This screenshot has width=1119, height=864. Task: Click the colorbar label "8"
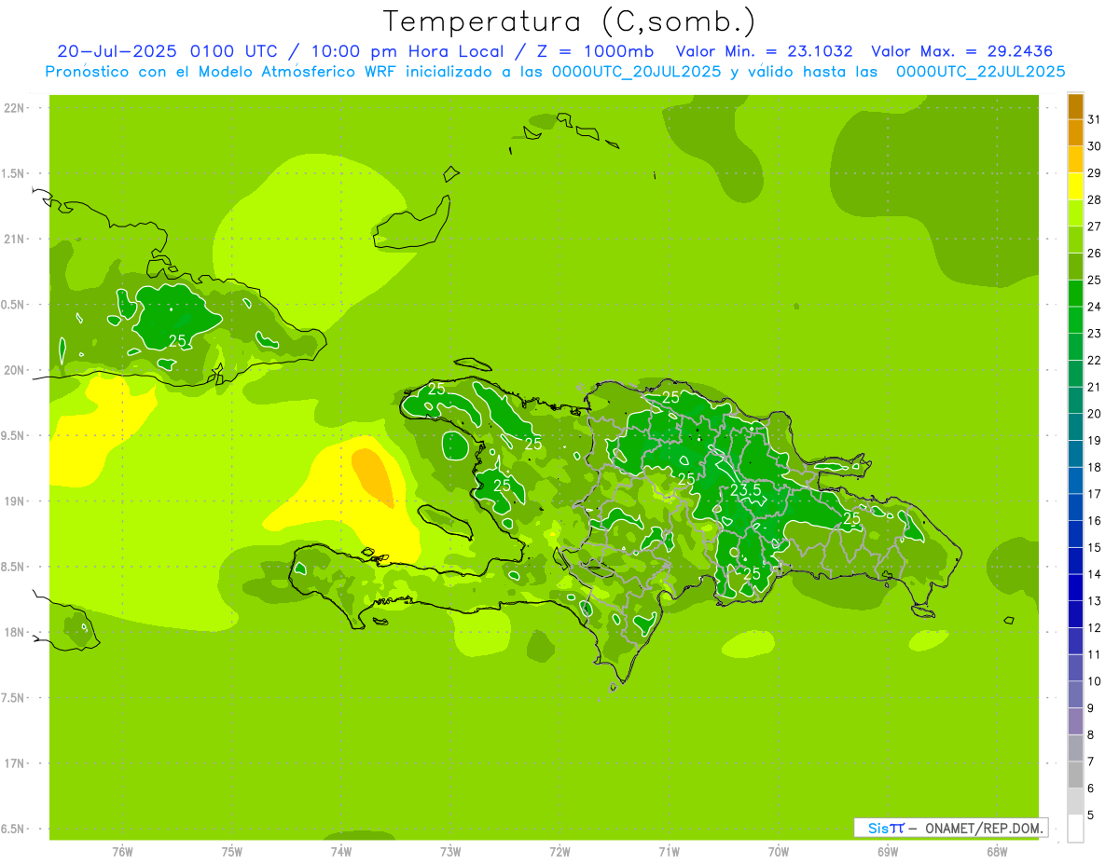click(1091, 735)
